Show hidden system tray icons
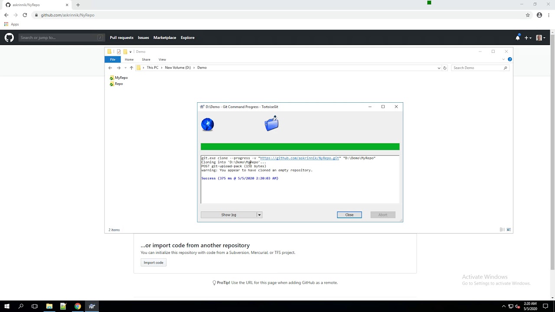 pos(503,306)
